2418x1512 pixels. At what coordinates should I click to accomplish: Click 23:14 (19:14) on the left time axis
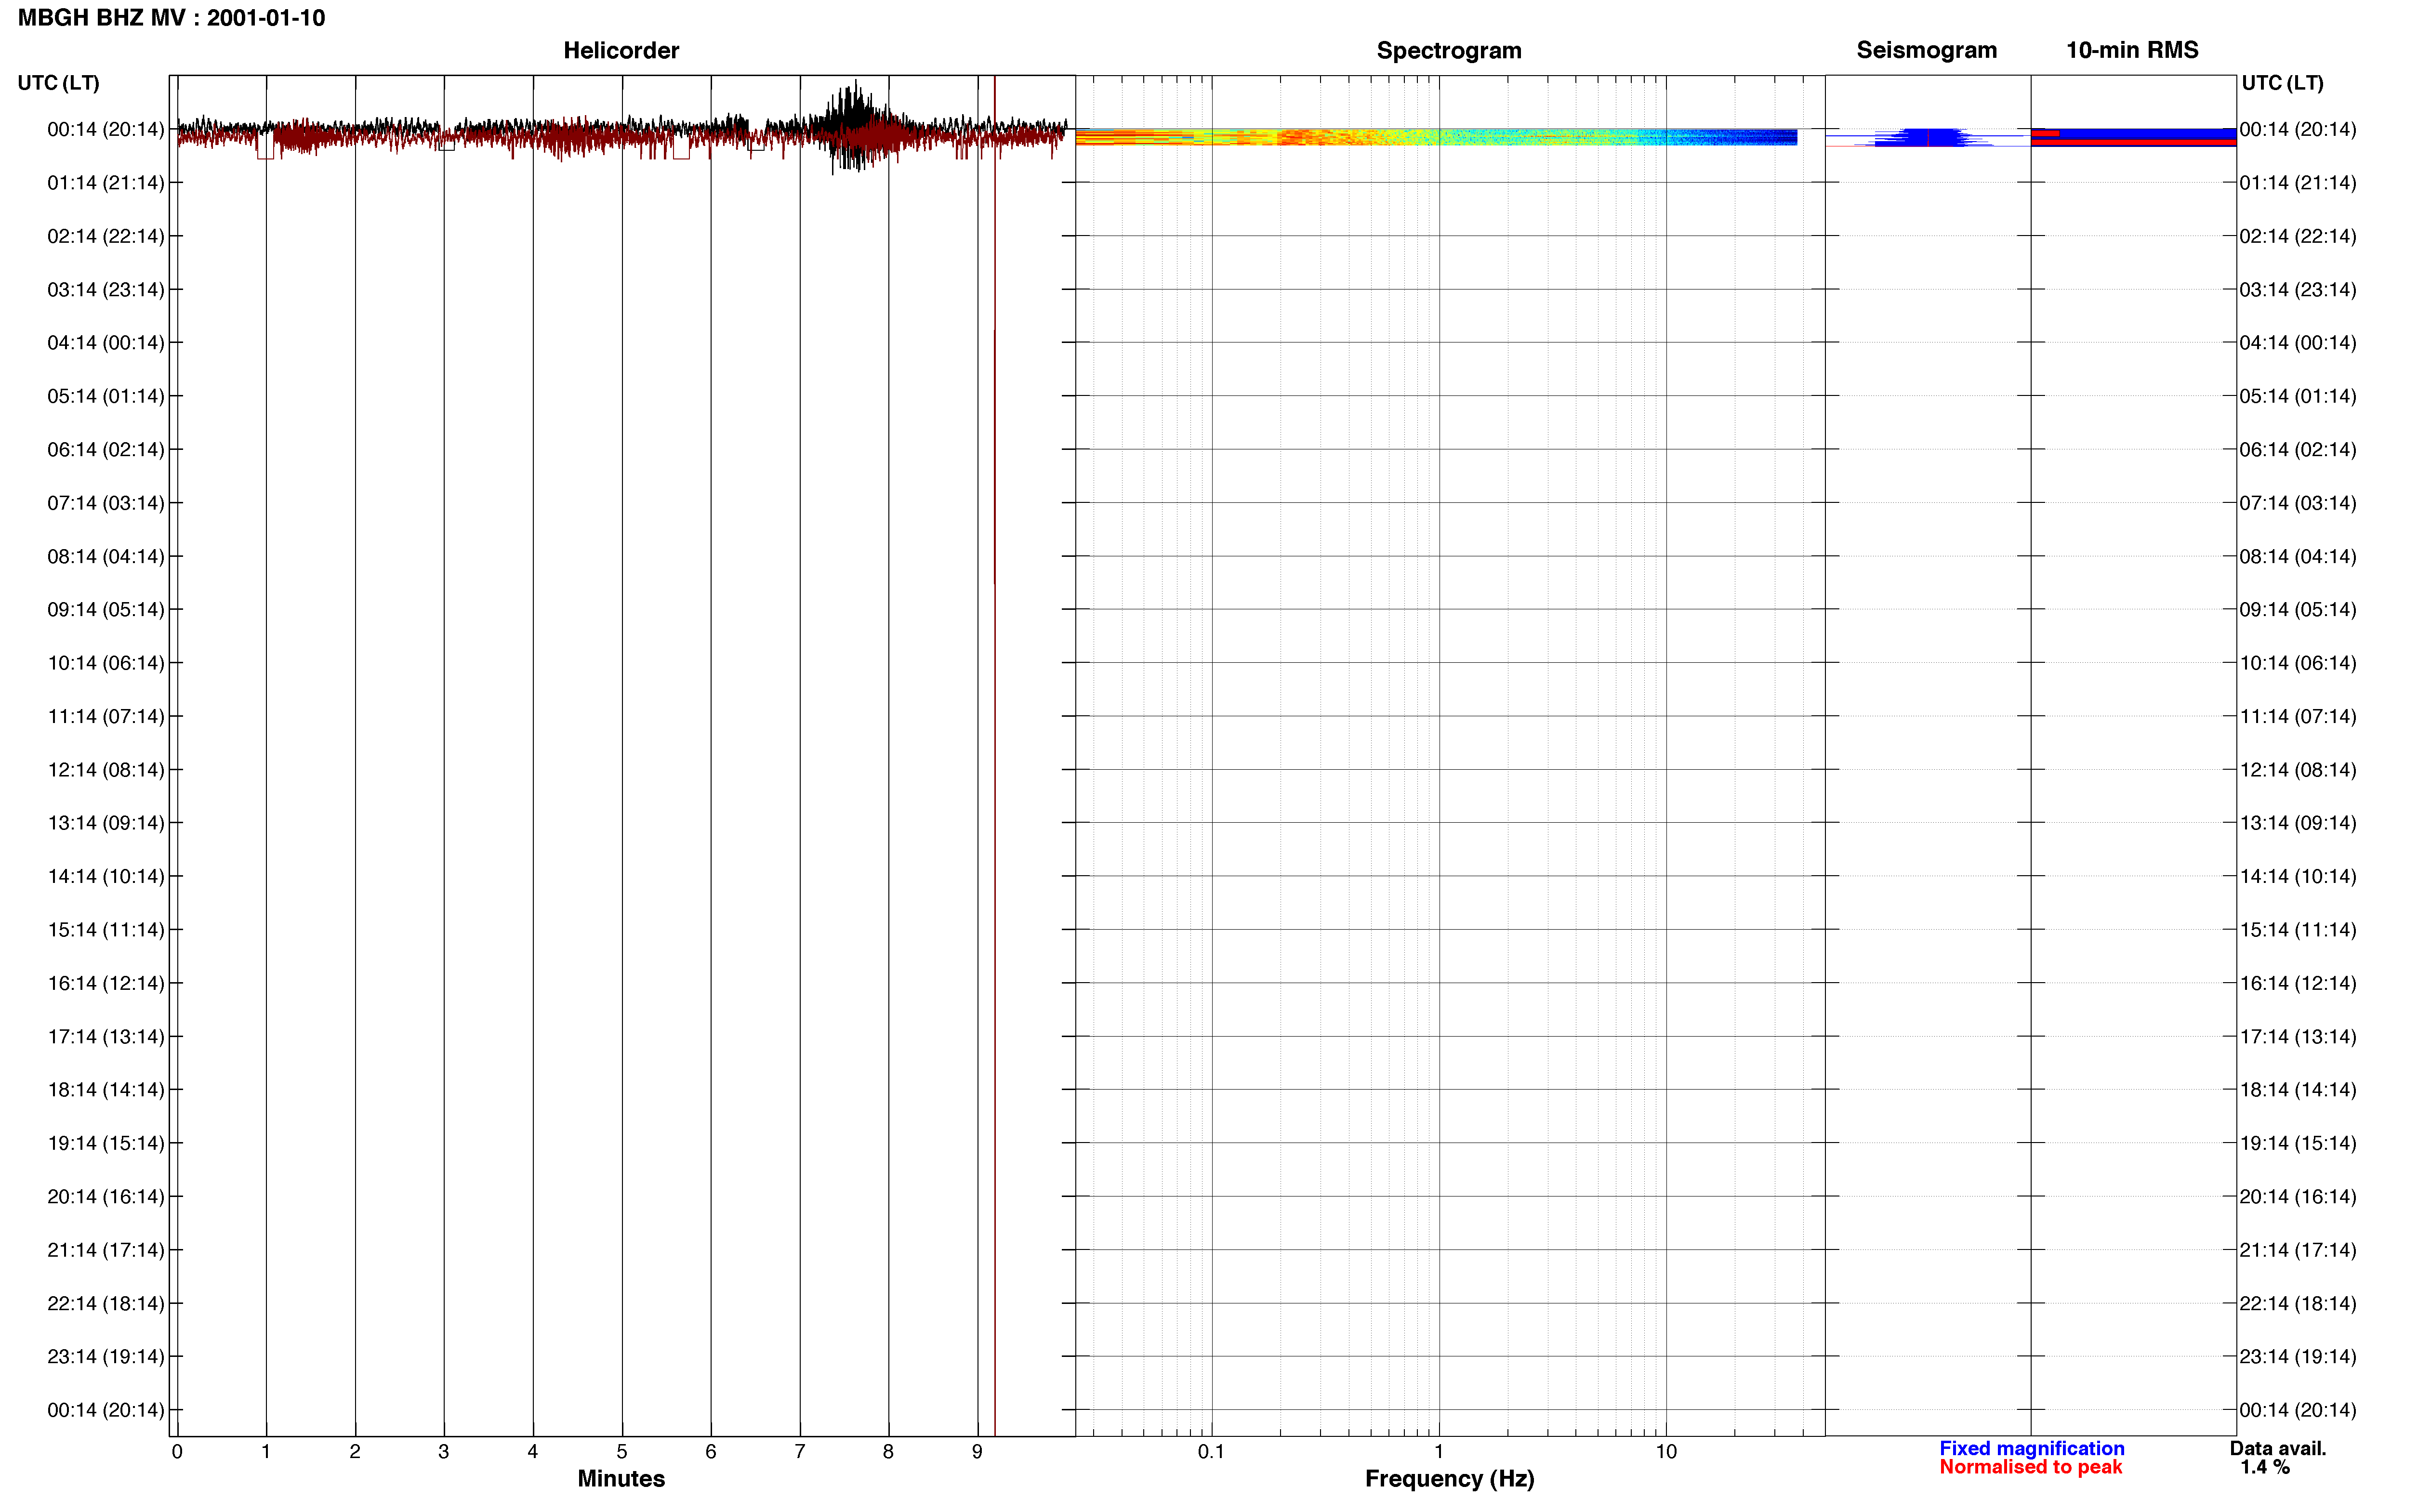105,1357
